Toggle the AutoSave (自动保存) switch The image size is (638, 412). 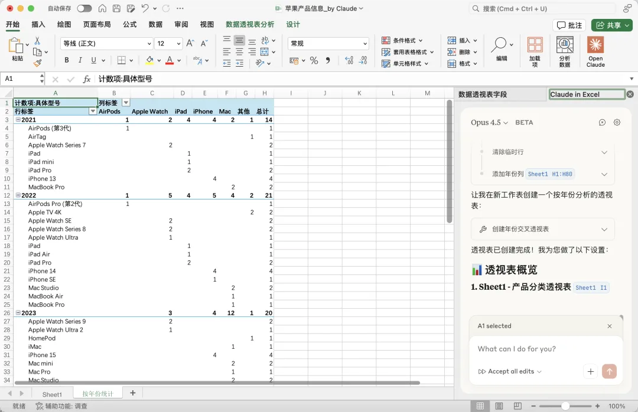tap(84, 8)
